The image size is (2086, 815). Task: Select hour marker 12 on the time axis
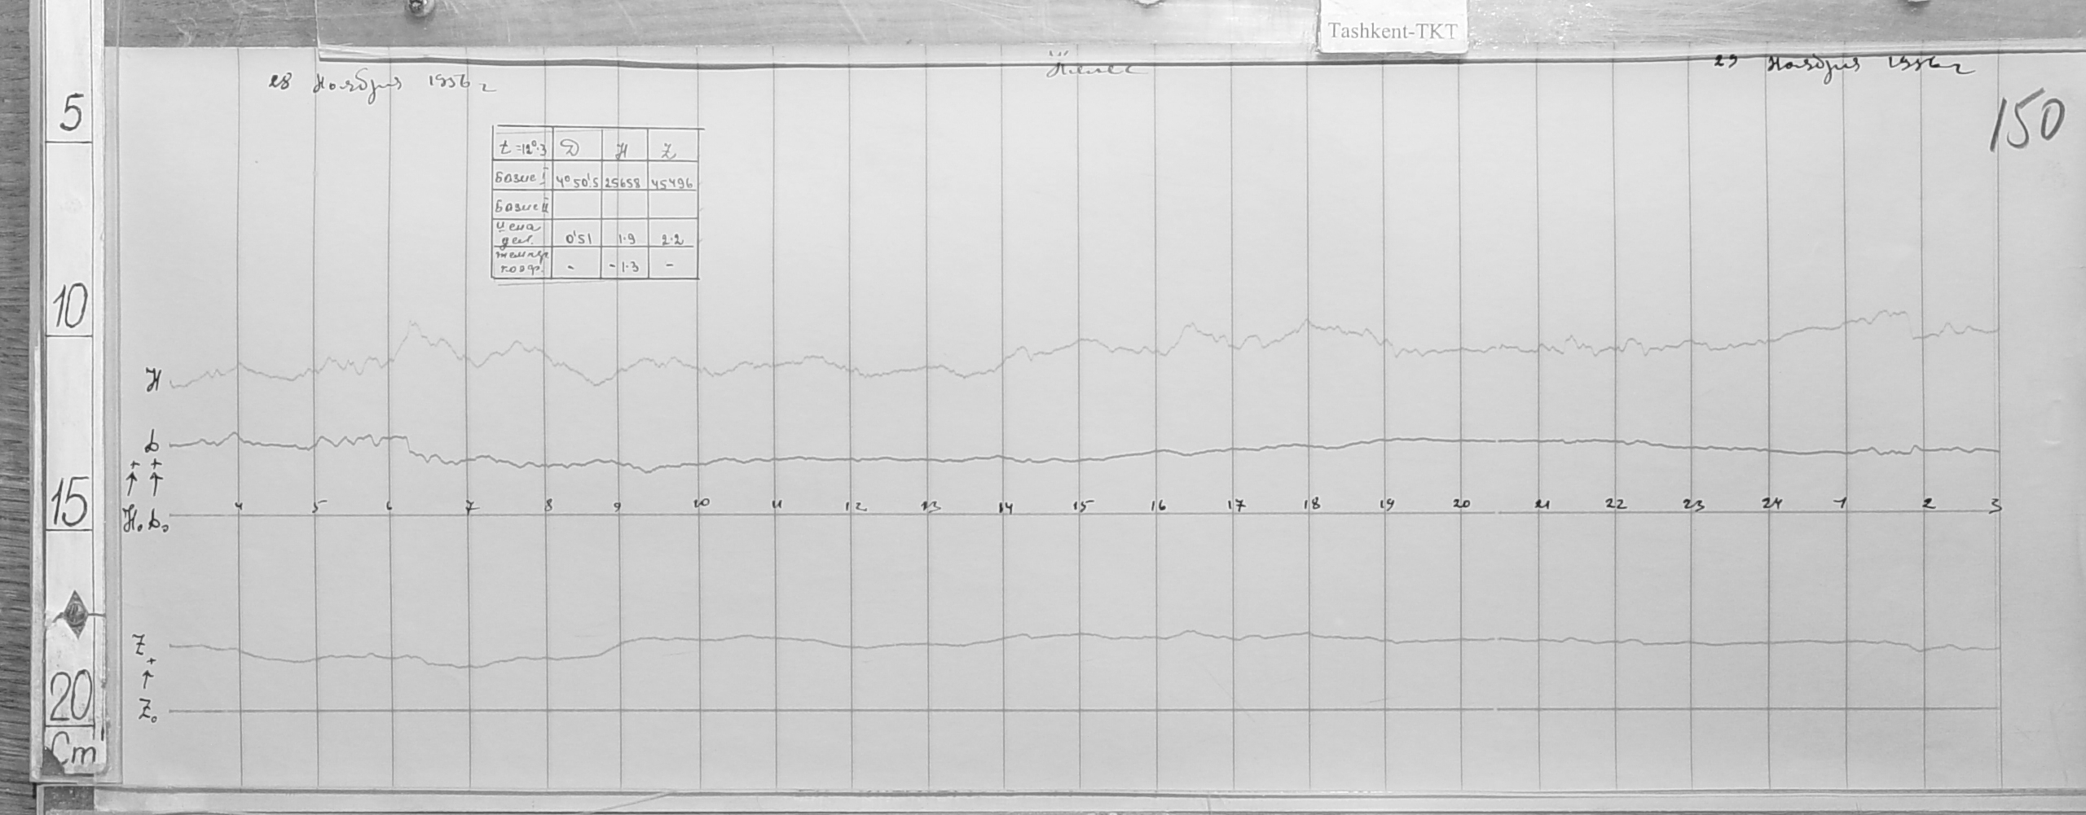(x=855, y=506)
